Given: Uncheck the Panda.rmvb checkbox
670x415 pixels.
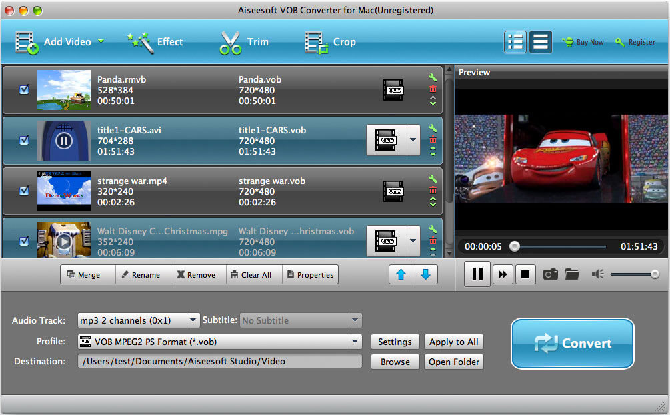Looking at the screenshot, I should 25,90.
